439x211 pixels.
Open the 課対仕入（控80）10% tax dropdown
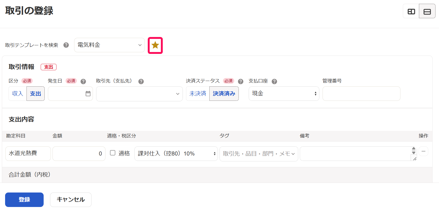[x=176, y=154]
